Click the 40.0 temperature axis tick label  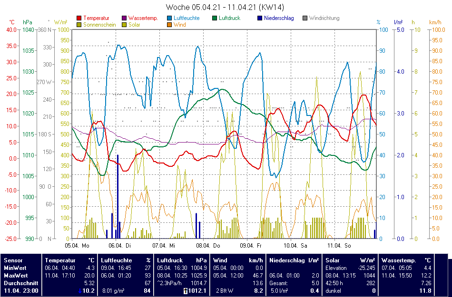[x=11, y=29]
